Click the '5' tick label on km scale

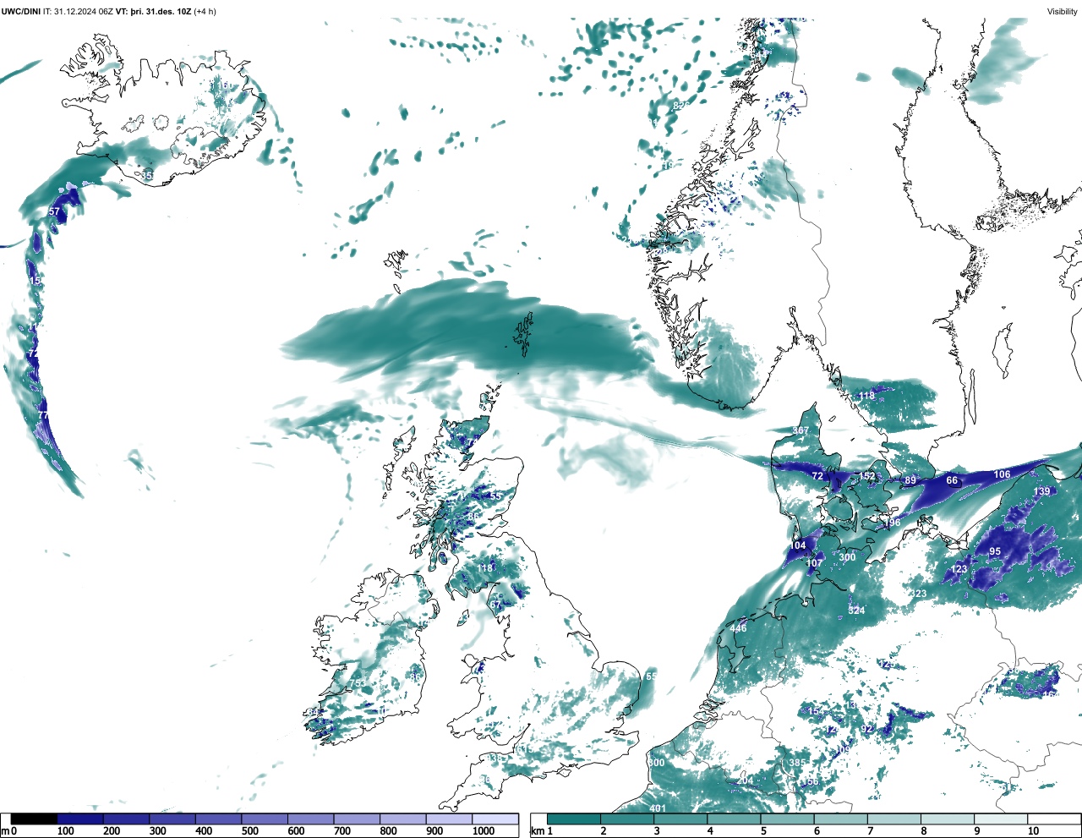point(763,831)
